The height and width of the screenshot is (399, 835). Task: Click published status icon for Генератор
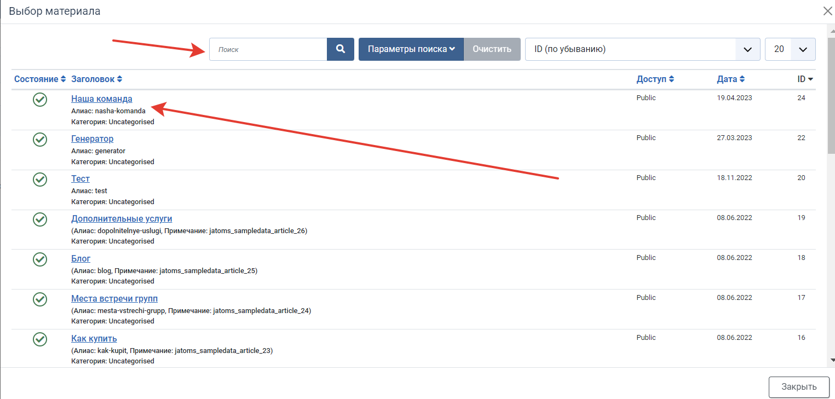(x=40, y=140)
